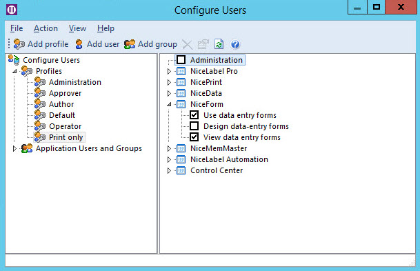Select the Operator profile name

tap(65, 126)
